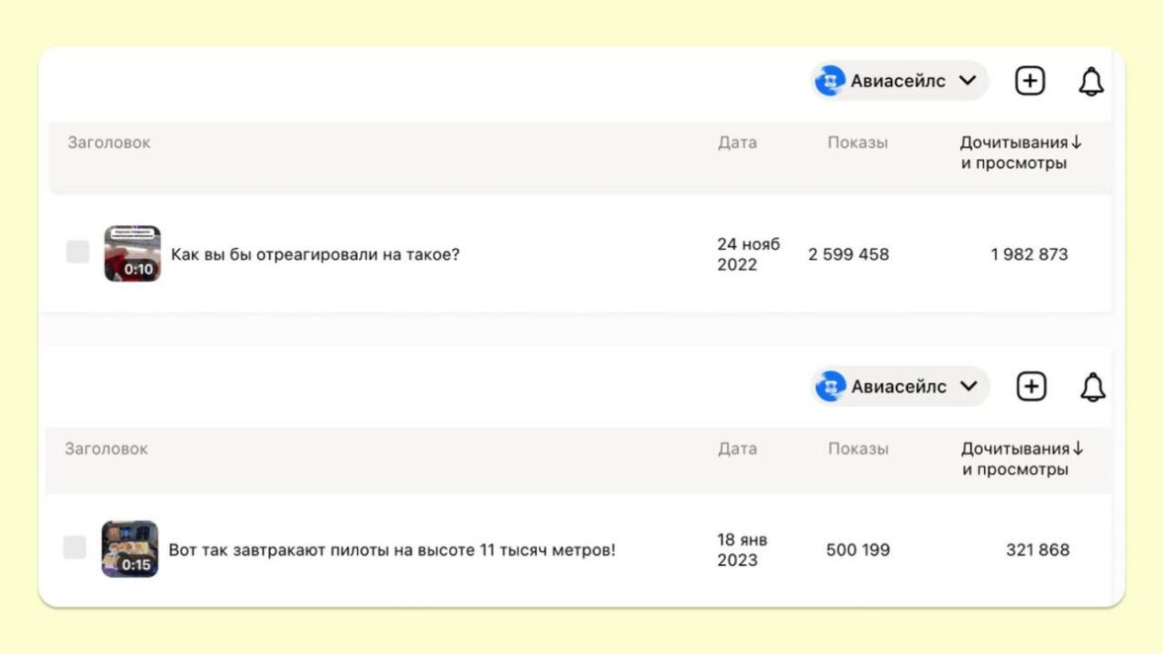The image size is (1163, 654).
Task: Click the Авиасейлс channel logo in top panel
Action: [x=829, y=81]
